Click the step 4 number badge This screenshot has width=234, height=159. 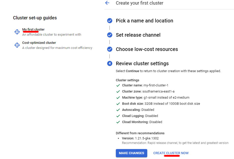[x=110, y=63]
